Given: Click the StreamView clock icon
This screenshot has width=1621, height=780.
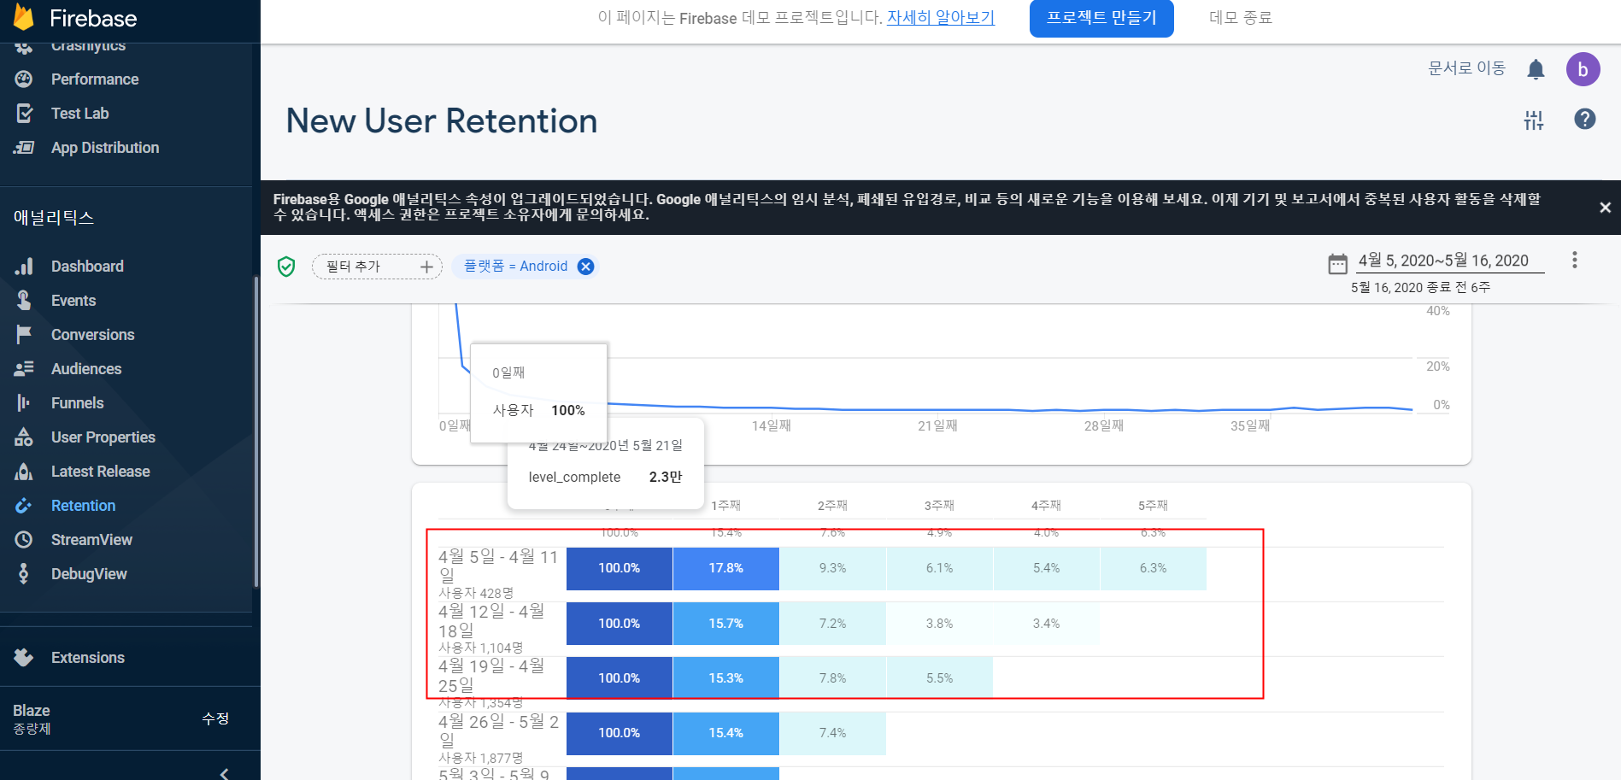Looking at the screenshot, I should (x=24, y=539).
